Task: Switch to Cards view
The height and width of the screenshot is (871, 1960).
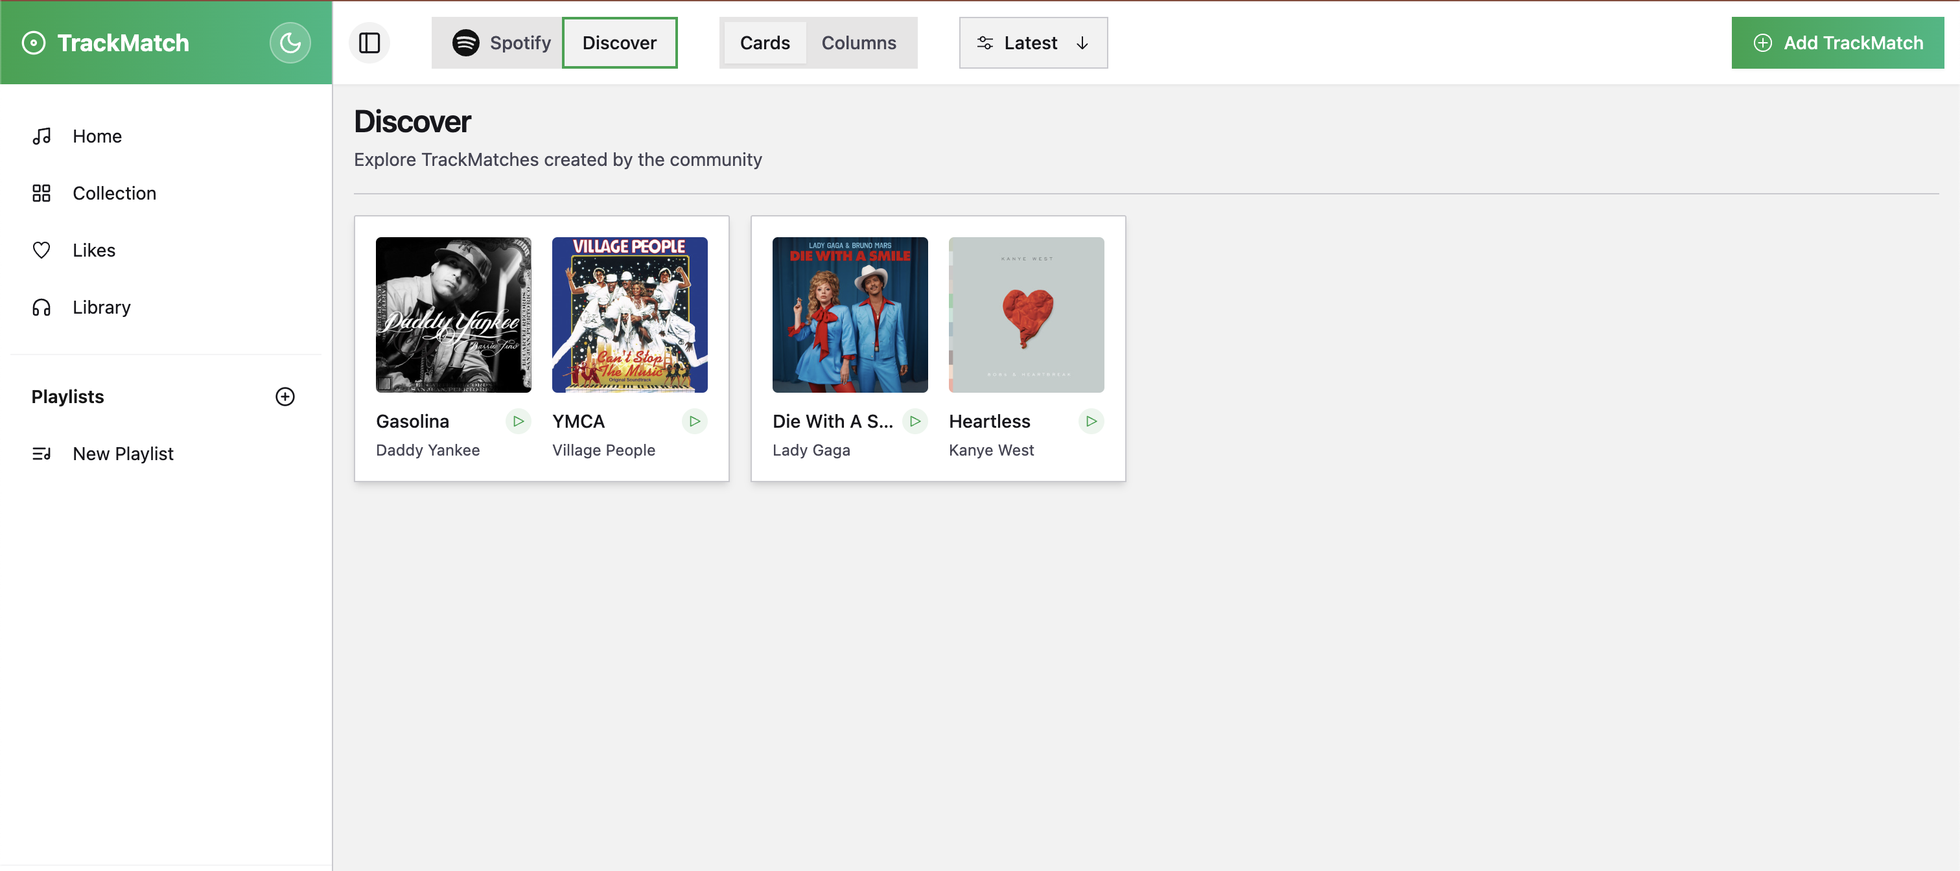Action: 765,43
